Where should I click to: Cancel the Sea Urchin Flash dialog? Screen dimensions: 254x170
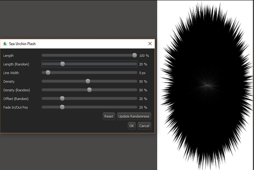pos(144,126)
